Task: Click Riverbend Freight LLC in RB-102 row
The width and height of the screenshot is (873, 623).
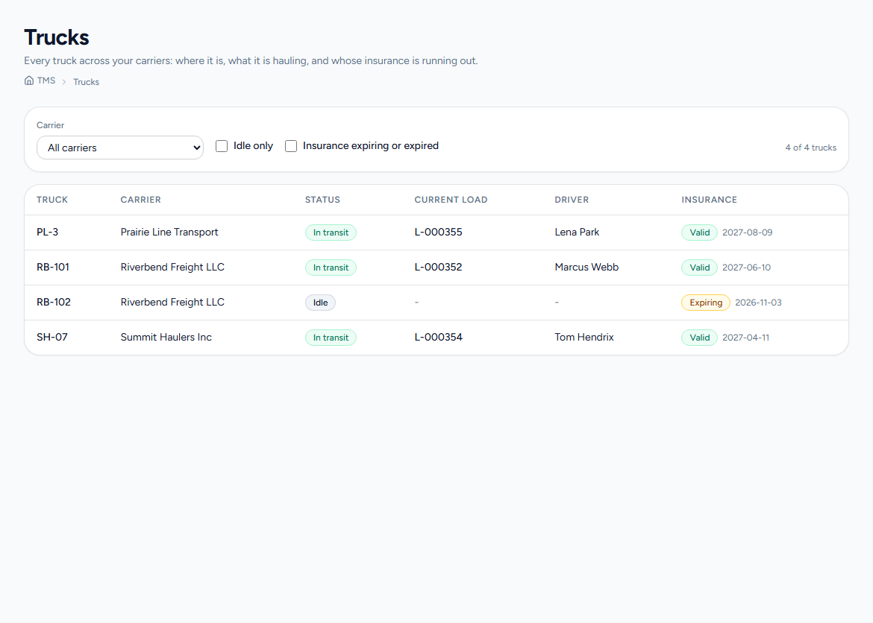Action: pyautogui.click(x=172, y=302)
